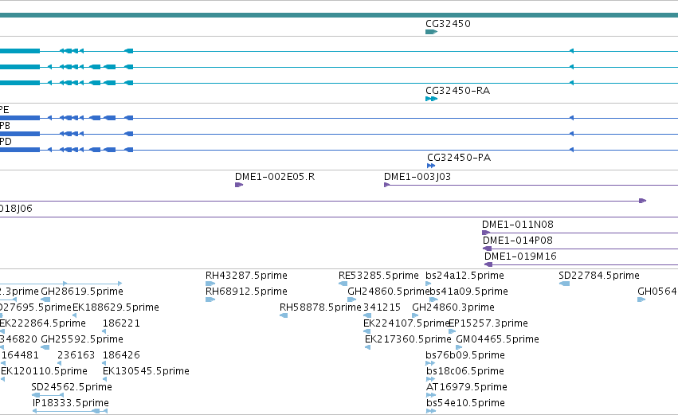Select the CG32450 gene arrow glyph

(x=432, y=32)
